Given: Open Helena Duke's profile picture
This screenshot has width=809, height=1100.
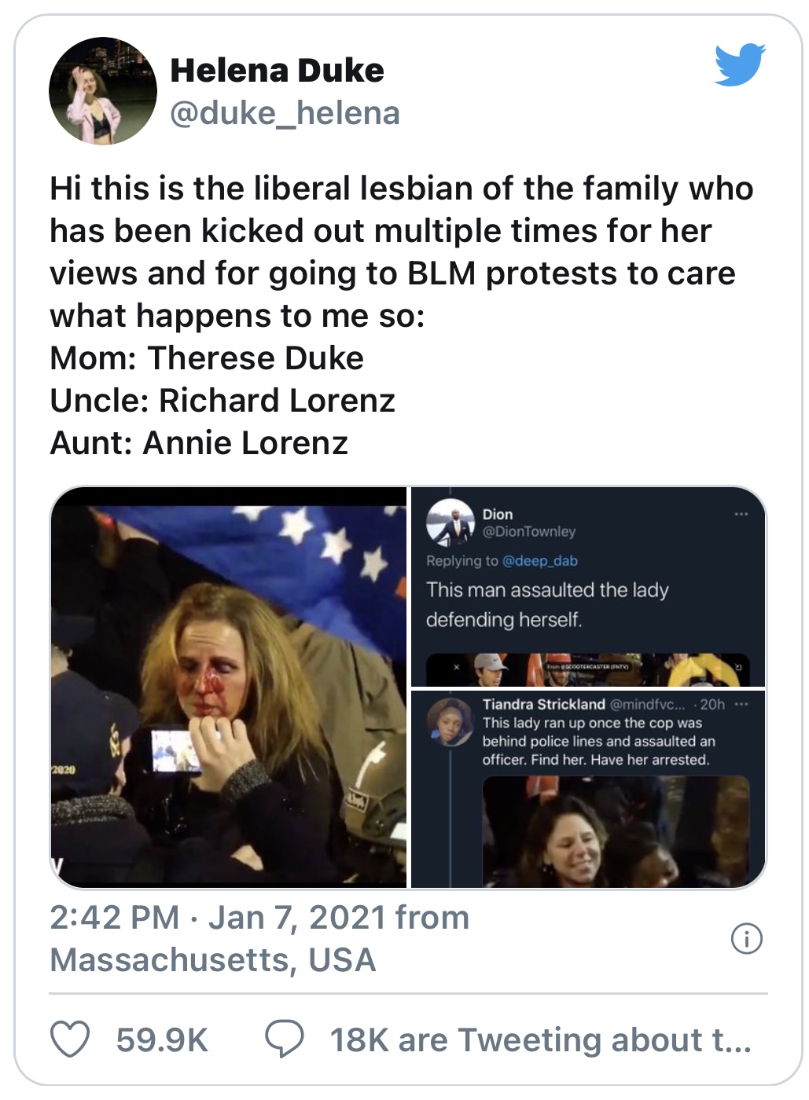Looking at the screenshot, I should 103,91.
